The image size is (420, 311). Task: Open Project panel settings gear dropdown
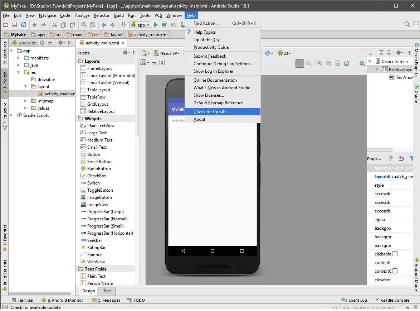point(61,43)
